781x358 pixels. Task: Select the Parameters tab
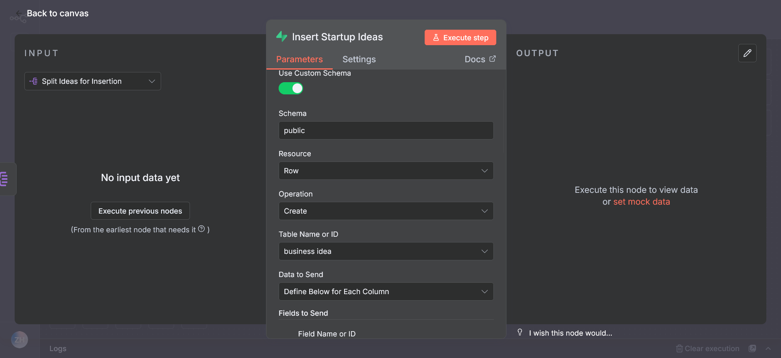coord(299,59)
